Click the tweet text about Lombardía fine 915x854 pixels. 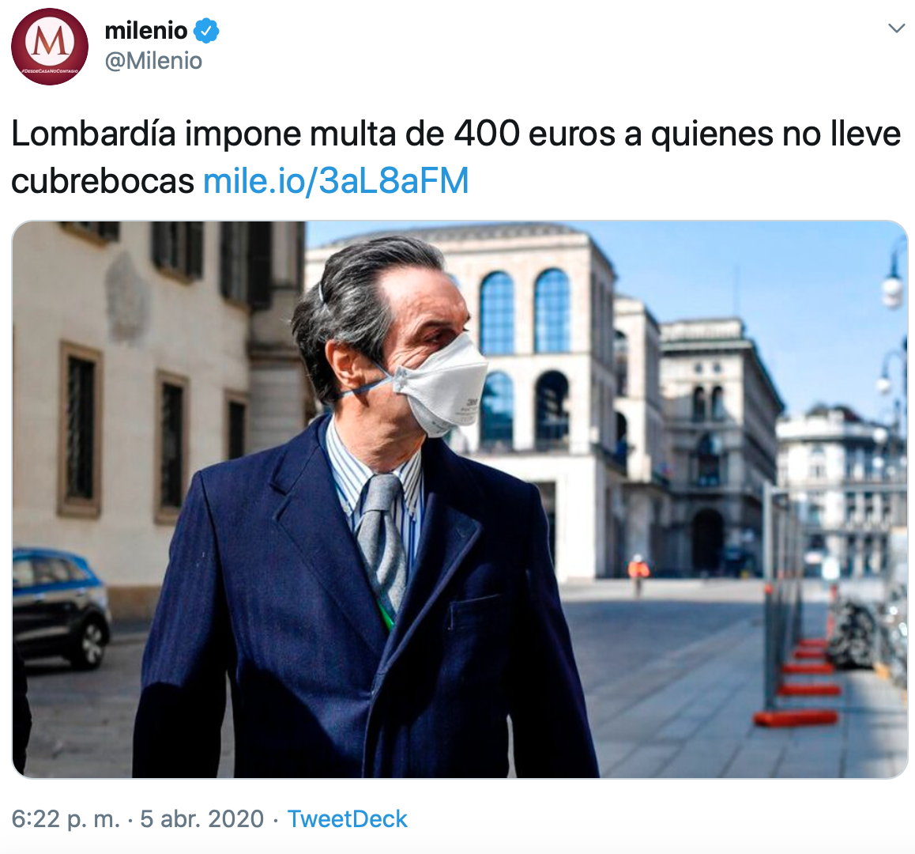click(456, 157)
